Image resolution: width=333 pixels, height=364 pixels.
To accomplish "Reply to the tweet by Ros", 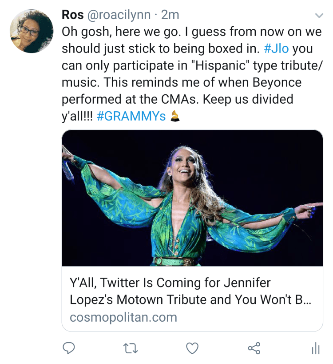I will tap(68, 348).
